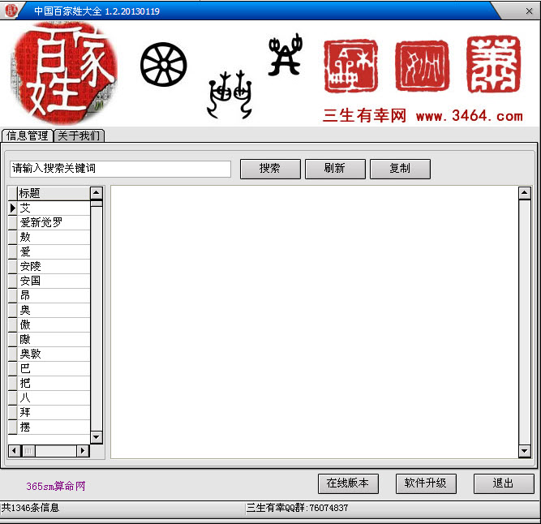The width and height of the screenshot is (541, 524).
Task: Switch to the 关于我们 tab
Action: [79, 135]
